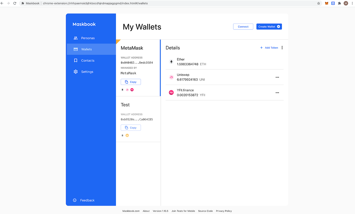Open YFII.finance token more options menu
This screenshot has height=214, width=355.
(277, 93)
